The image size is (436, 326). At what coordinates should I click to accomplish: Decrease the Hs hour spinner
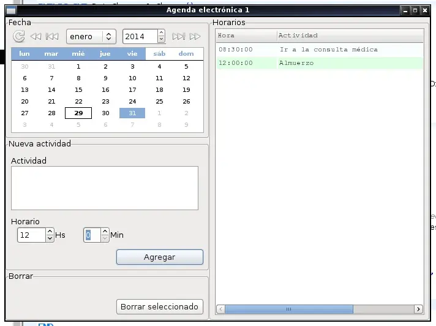tap(50, 238)
